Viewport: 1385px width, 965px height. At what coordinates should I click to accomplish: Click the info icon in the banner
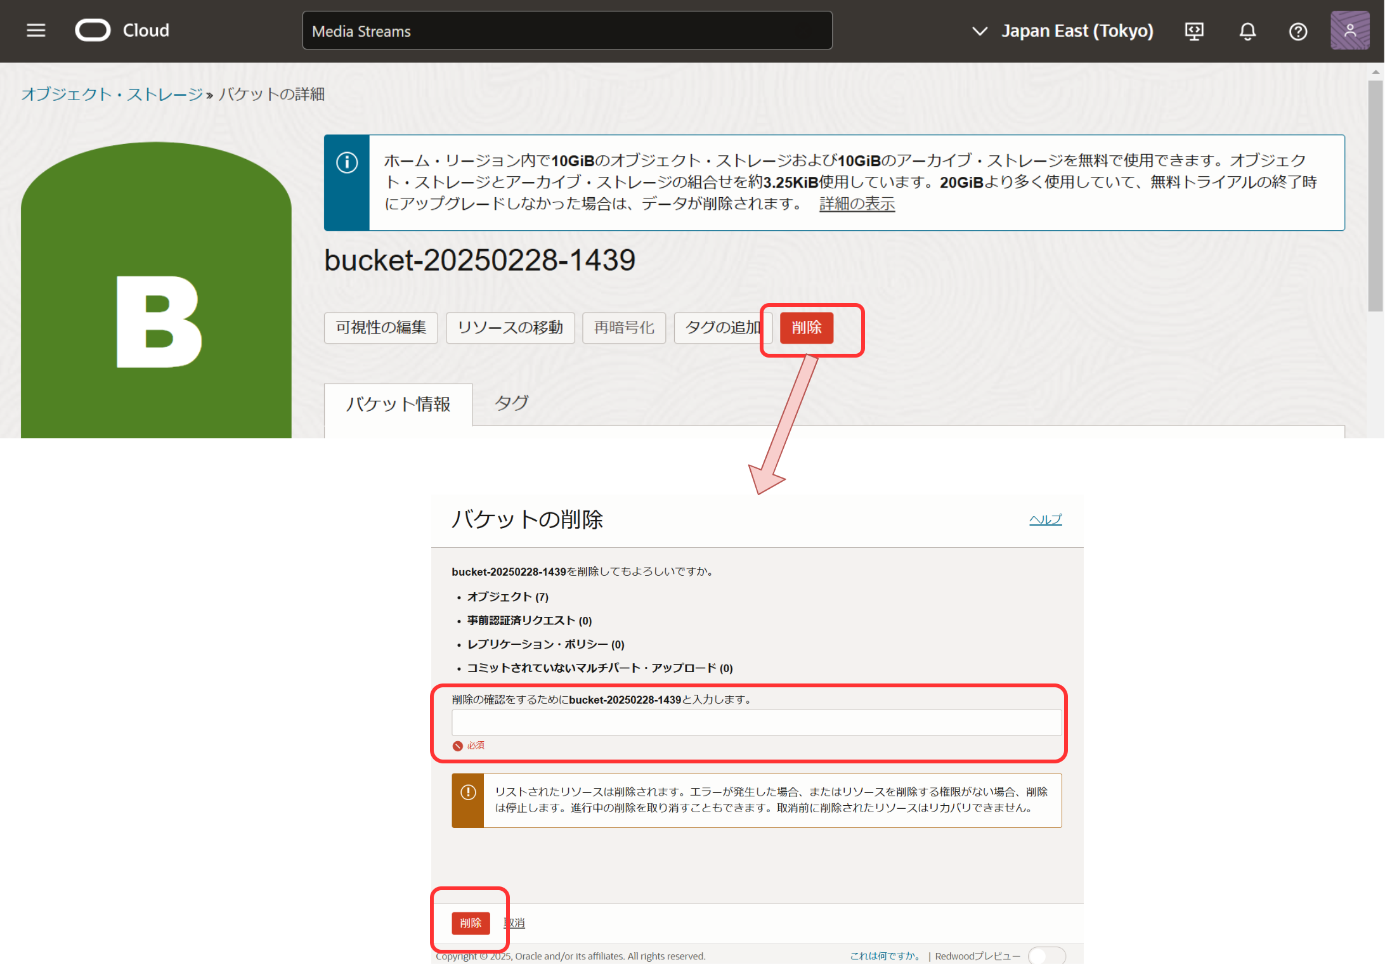(x=347, y=162)
